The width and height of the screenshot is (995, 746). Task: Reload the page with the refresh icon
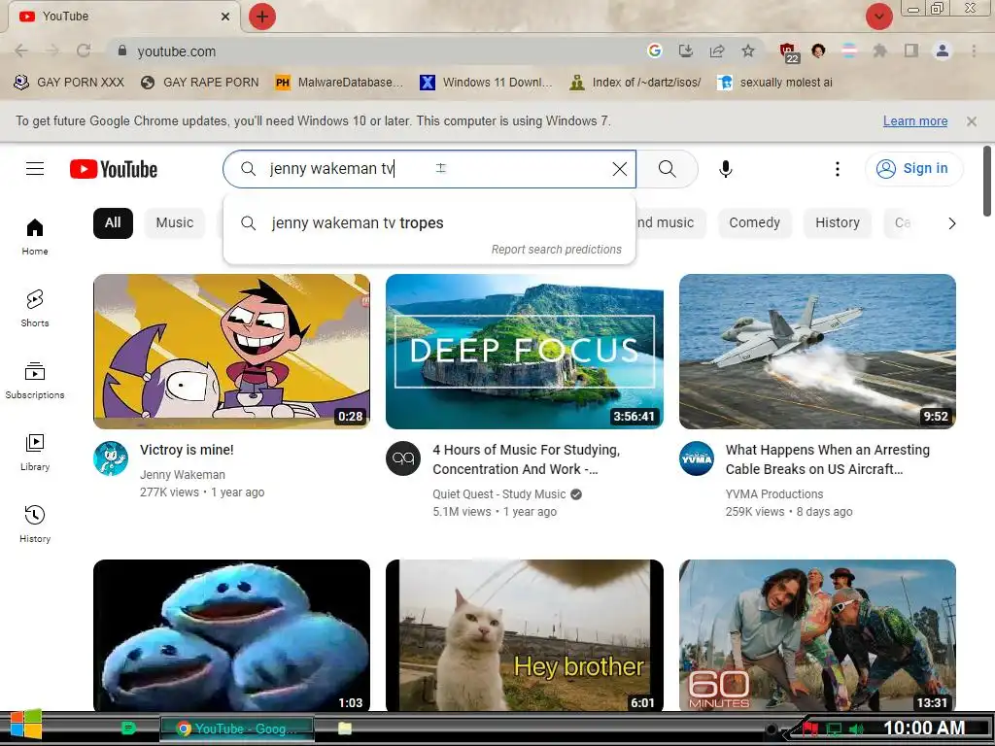pyautogui.click(x=84, y=51)
